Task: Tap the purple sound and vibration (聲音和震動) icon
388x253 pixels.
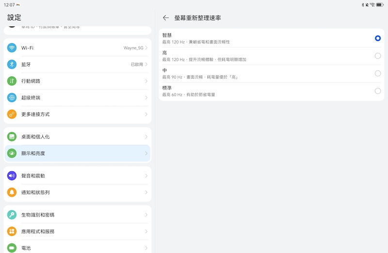Action: point(12,176)
